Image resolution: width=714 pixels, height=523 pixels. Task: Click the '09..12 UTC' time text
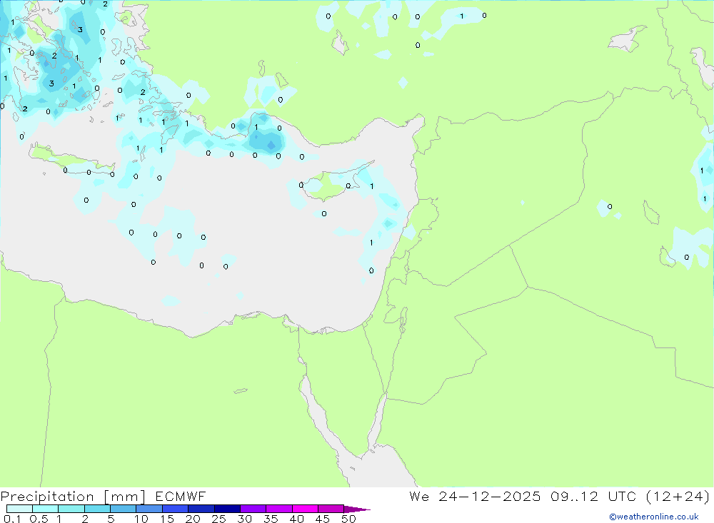point(593,496)
